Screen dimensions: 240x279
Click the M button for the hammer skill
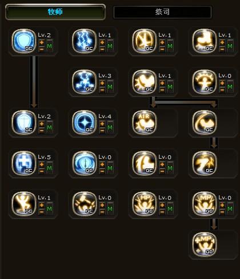point(110,209)
